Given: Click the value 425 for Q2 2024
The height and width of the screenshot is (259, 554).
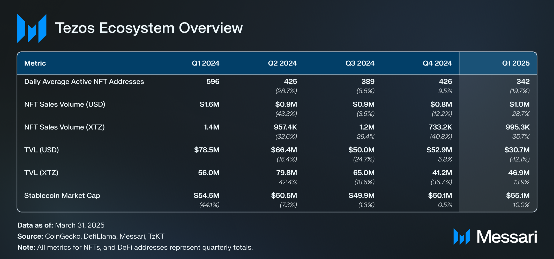Looking at the screenshot, I should tap(290, 82).
